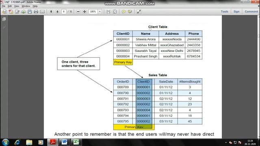Zoom in with plus button
This screenshot has width=260, height=146.
84,12
